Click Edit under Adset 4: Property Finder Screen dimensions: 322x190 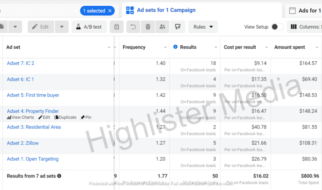point(44,117)
